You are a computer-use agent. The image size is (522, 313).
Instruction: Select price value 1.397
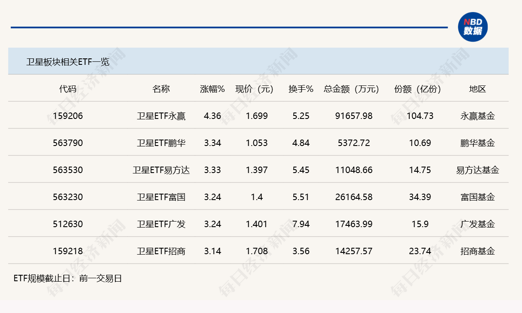coord(257,170)
